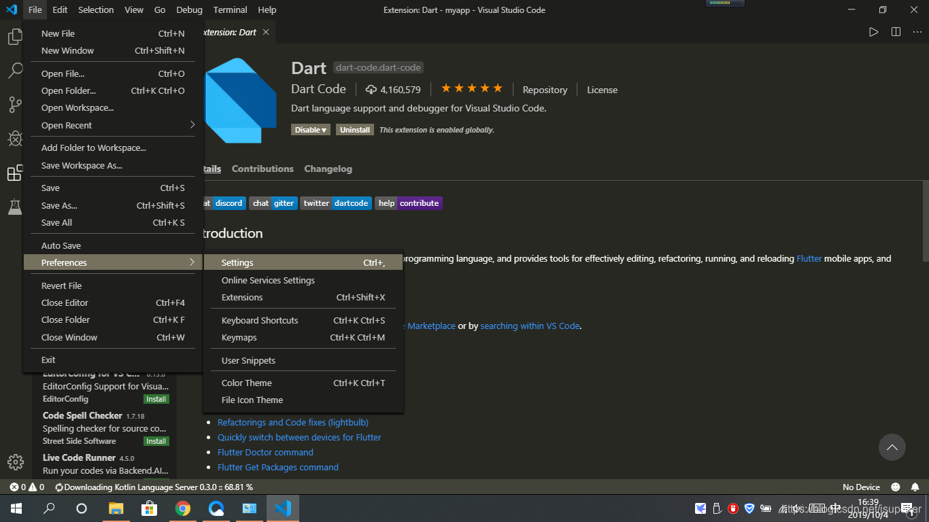Click the extension page vertical scrollbar
Screen dimensions: 929x522
click(926, 221)
